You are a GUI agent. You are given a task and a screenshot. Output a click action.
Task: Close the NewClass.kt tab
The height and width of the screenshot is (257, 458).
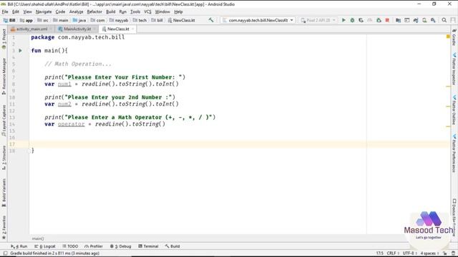tap(132, 29)
